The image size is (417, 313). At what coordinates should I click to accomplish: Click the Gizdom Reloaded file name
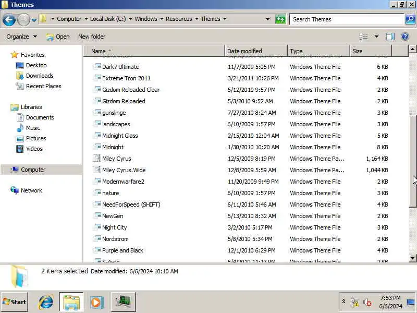pos(124,101)
